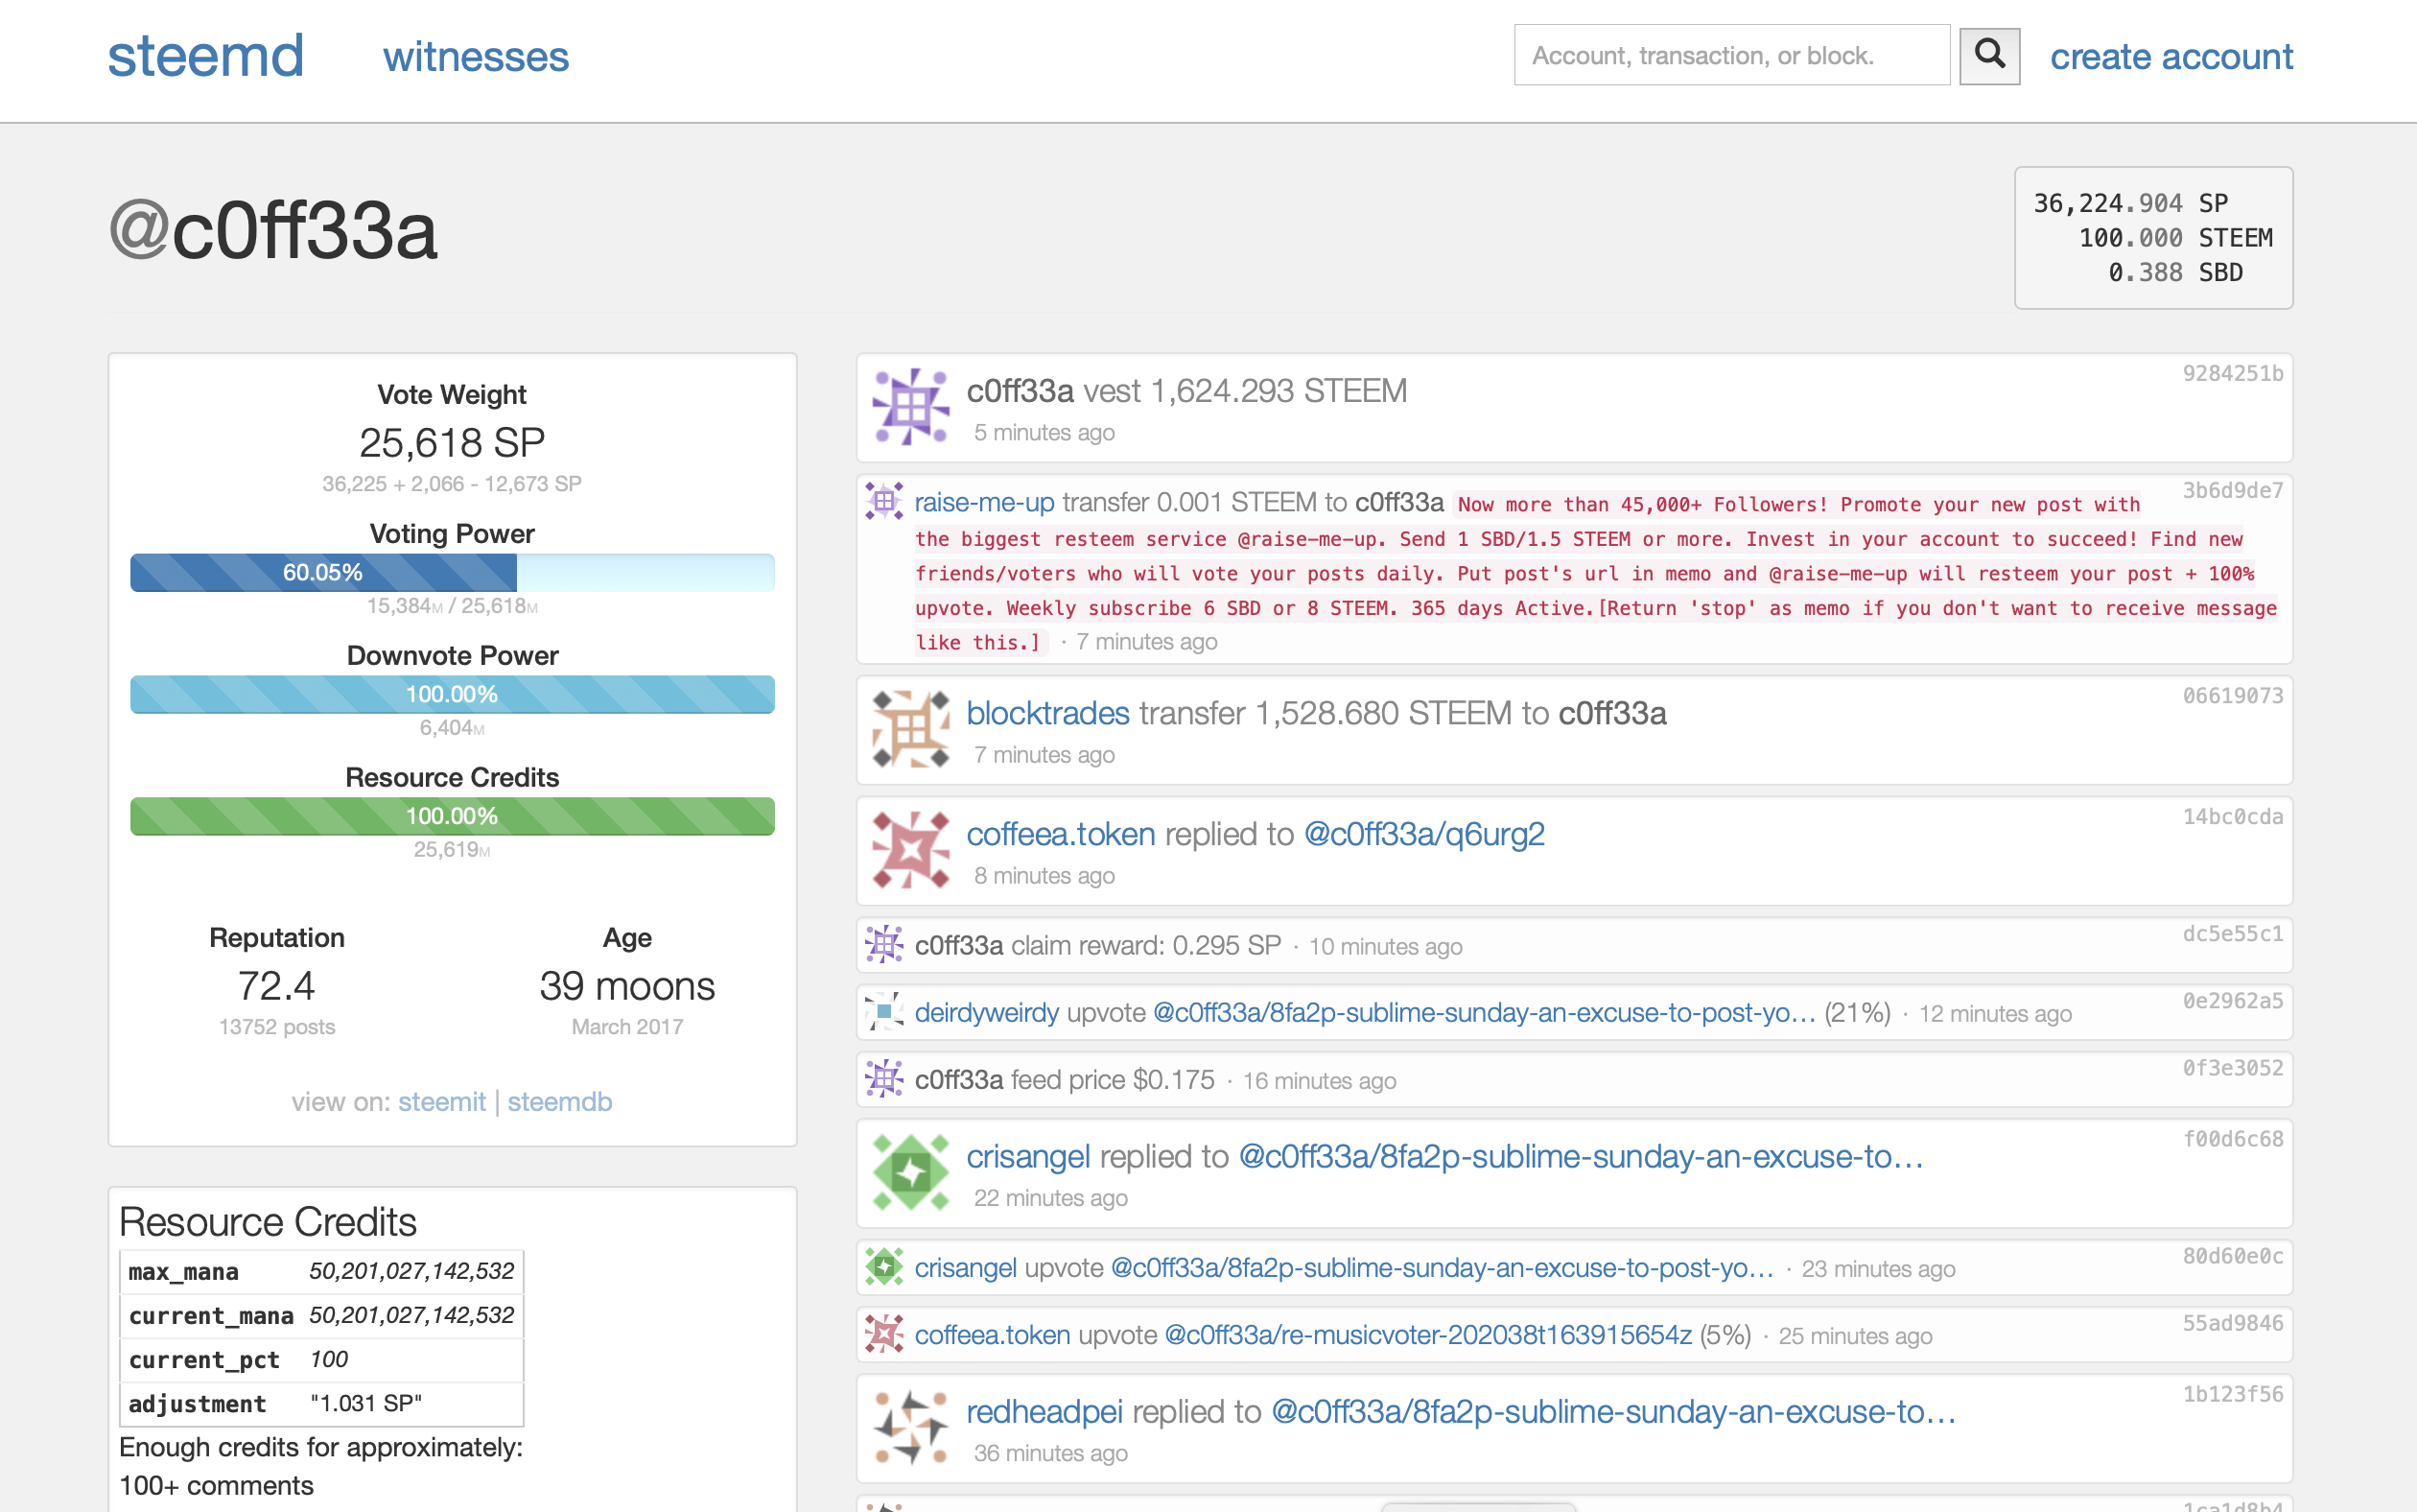
Task: Click the Voting Power 60.05% bar
Action: click(x=452, y=573)
